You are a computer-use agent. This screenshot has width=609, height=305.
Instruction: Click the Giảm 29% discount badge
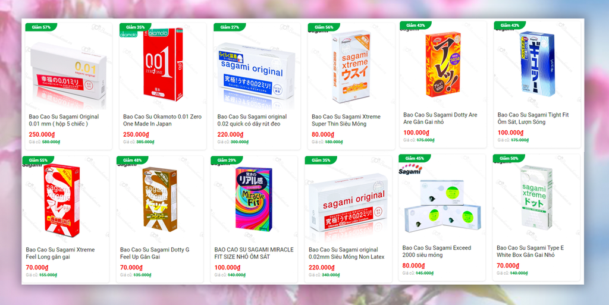pyautogui.click(x=227, y=161)
